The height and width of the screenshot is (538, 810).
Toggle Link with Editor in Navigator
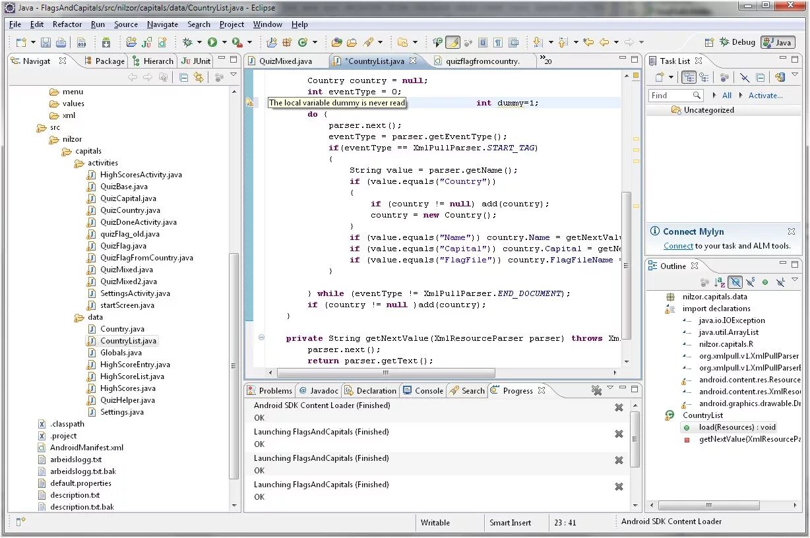pos(199,77)
